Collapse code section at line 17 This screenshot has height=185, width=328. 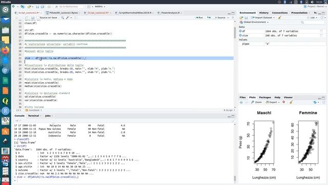(x=23, y=41)
